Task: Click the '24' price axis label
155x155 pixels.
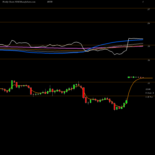Action: pos(148,23)
